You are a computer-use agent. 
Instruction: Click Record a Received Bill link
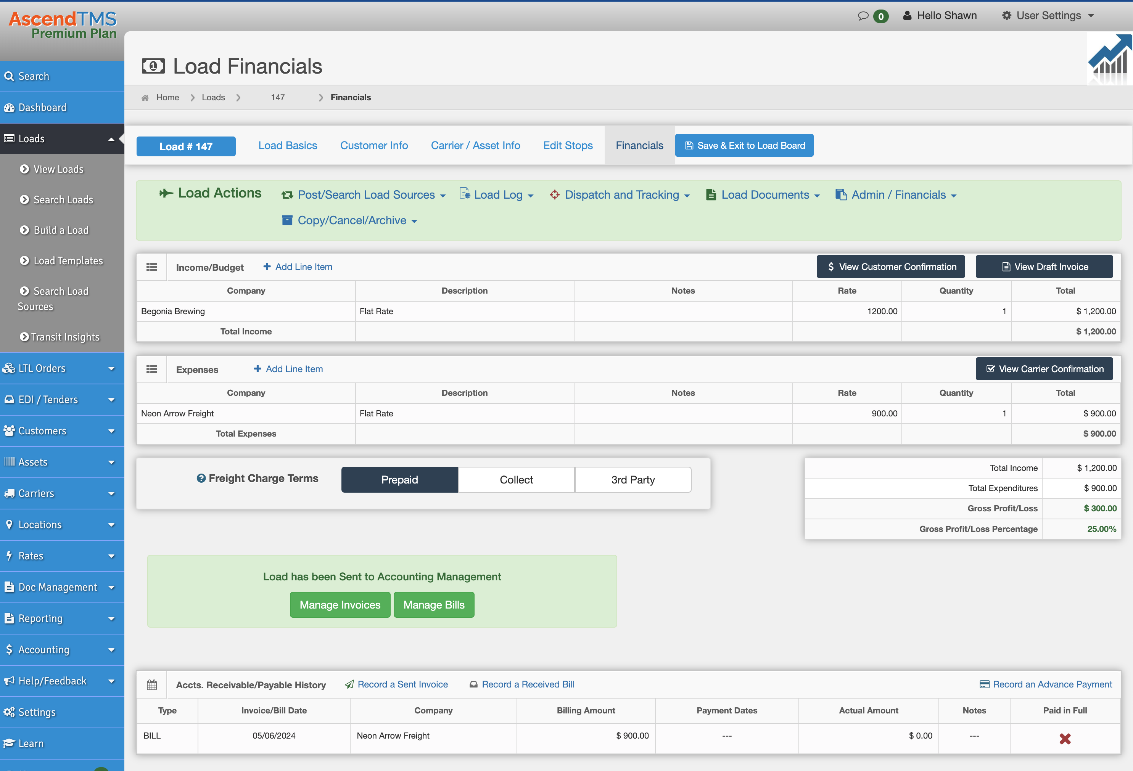point(522,684)
